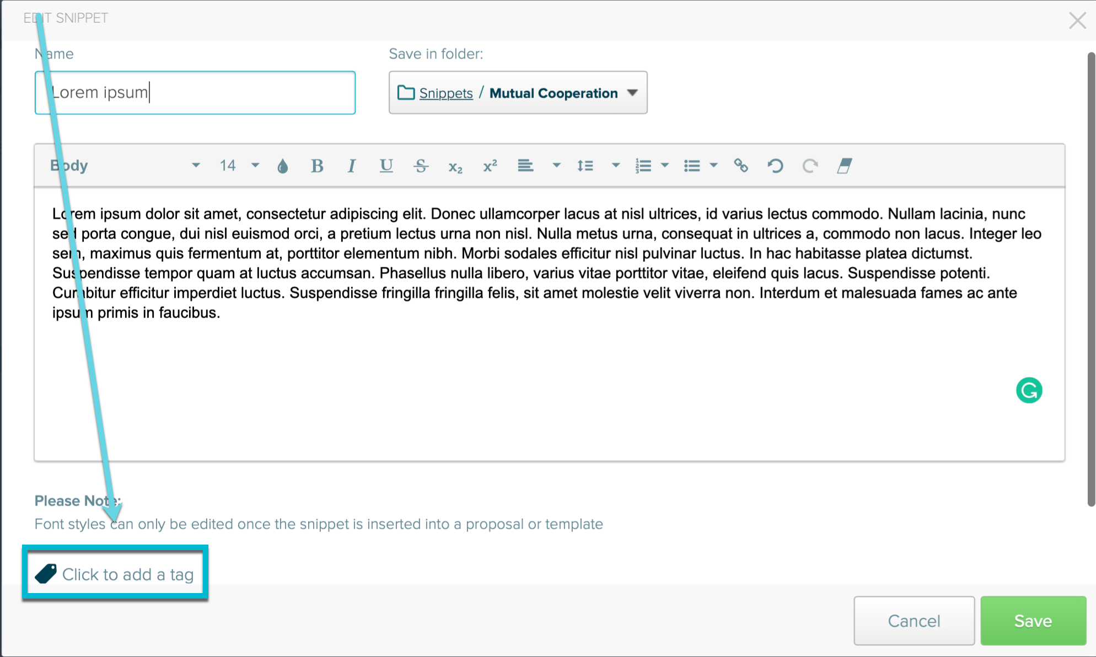Open the text color droplet picker
The image size is (1096, 657).
[x=282, y=166]
